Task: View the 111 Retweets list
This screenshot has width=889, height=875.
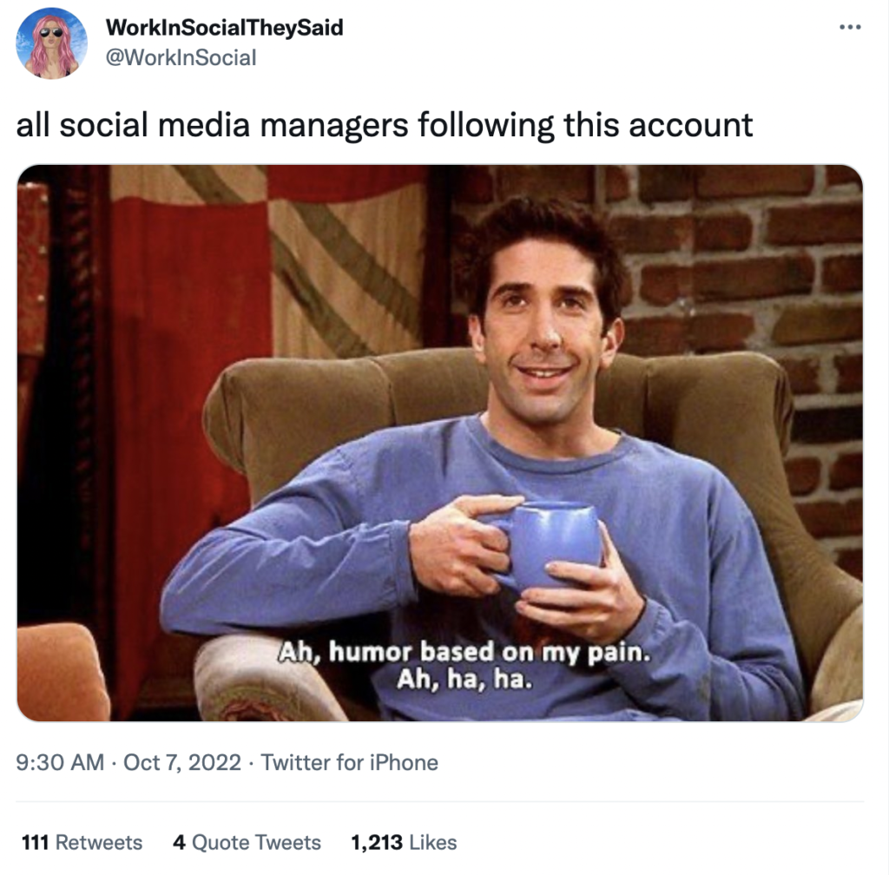Action: click(x=82, y=842)
